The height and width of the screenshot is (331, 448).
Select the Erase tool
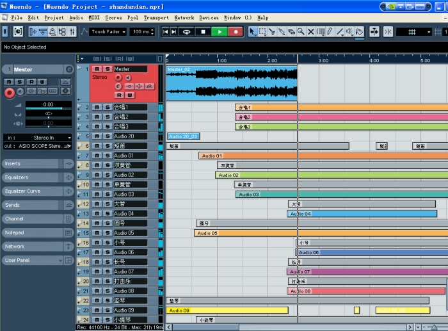coord(291,31)
